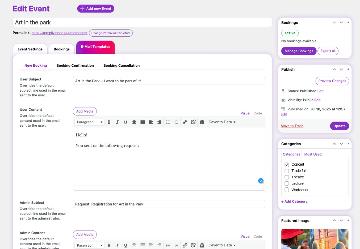
Task: Toggle italic in User Content editor
Action: point(117,122)
